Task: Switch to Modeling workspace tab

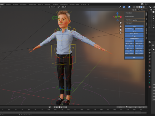Action: (x=8, y=4)
